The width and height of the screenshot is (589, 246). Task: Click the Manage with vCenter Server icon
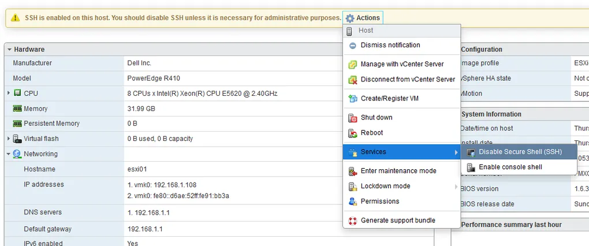352,65
